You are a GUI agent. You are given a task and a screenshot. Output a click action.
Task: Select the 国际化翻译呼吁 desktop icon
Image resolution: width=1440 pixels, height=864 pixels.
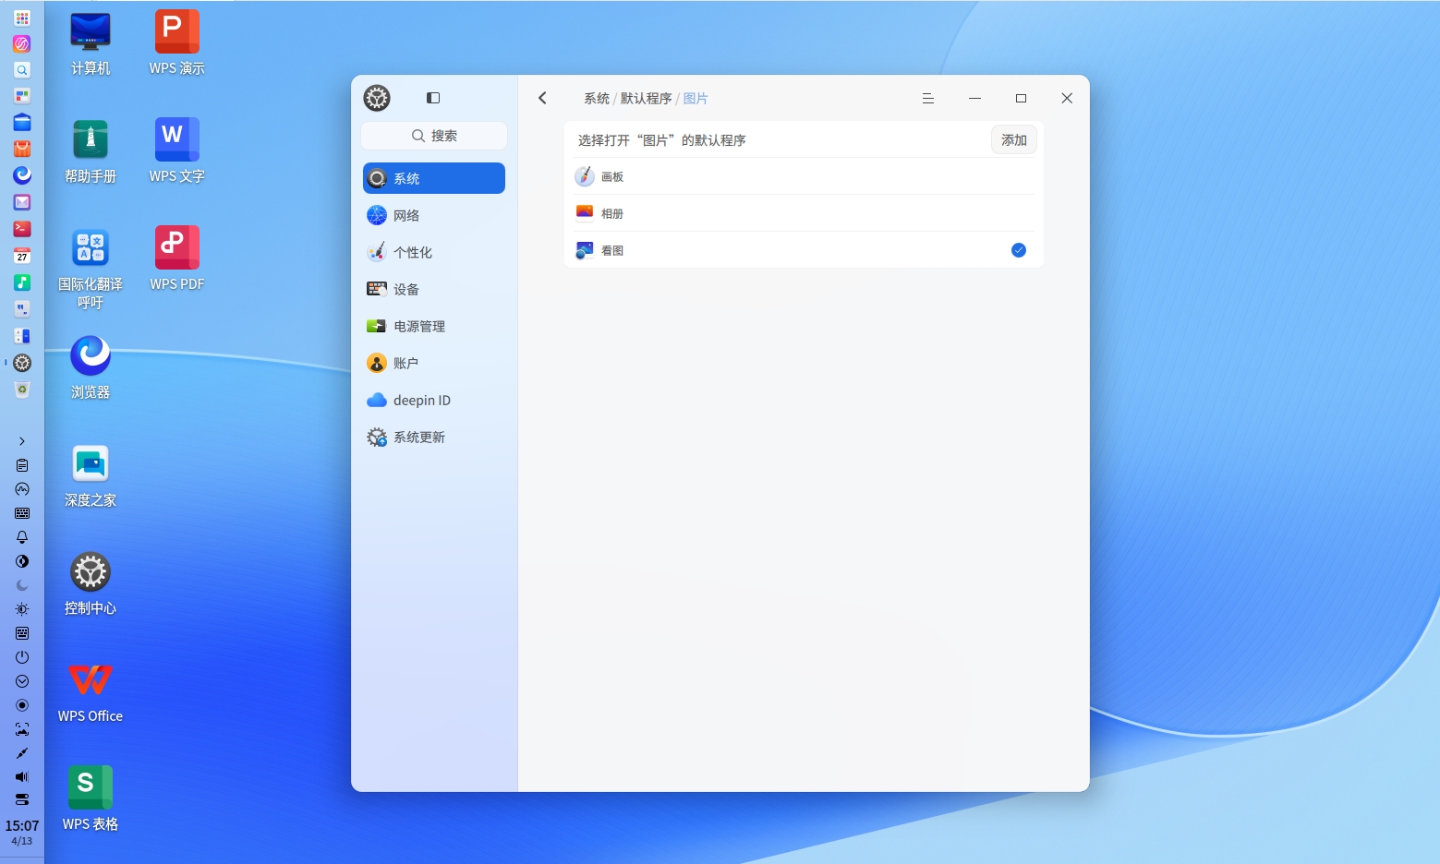click(x=91, y=269)
